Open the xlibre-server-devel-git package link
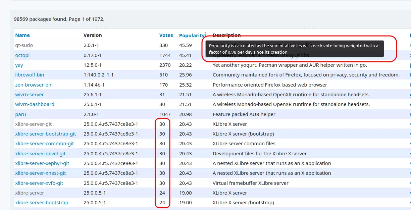Viewport: 411px width, 210px height. pyautogui.click(x=40, y=154)
